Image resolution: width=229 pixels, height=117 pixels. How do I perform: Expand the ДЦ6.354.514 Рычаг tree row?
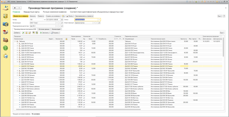click(17, 43)
